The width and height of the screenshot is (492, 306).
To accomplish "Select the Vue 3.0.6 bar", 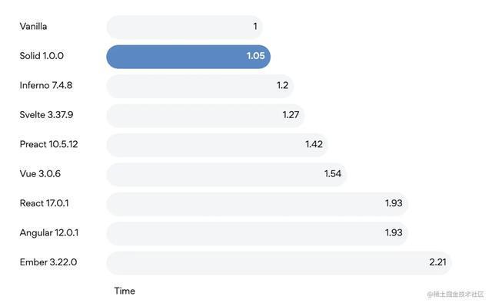I will coord(227,174).
